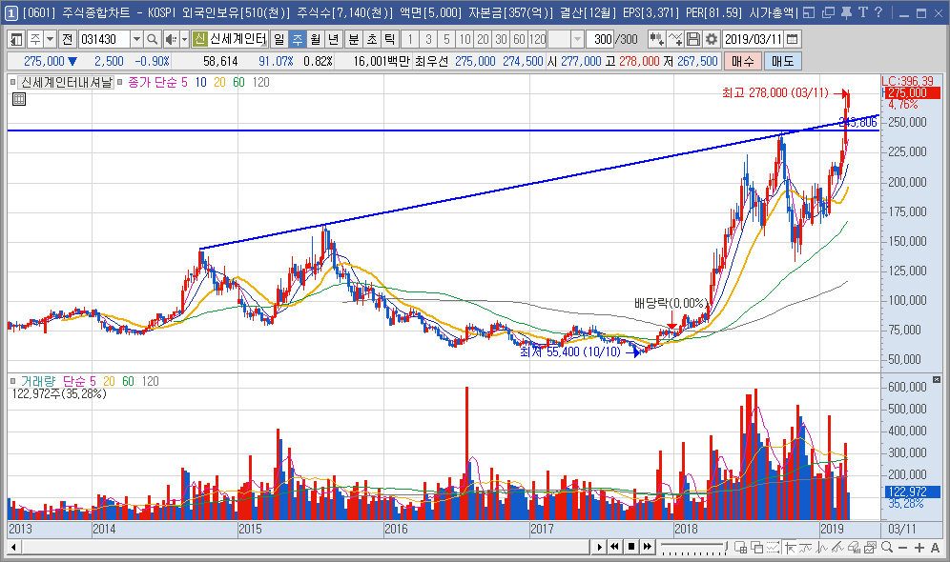Open the stock code dropdown arrow
This screenshot has height=562, width=950.
pos(136,39)
